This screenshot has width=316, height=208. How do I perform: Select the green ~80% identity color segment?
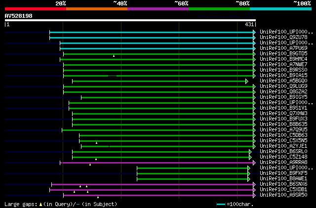[x=219, y=9]
